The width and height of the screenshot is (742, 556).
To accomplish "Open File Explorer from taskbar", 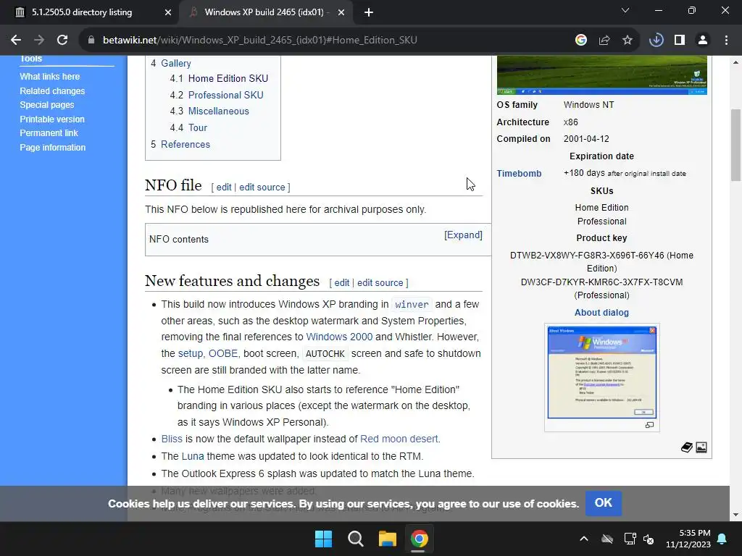I will (387, 539).
